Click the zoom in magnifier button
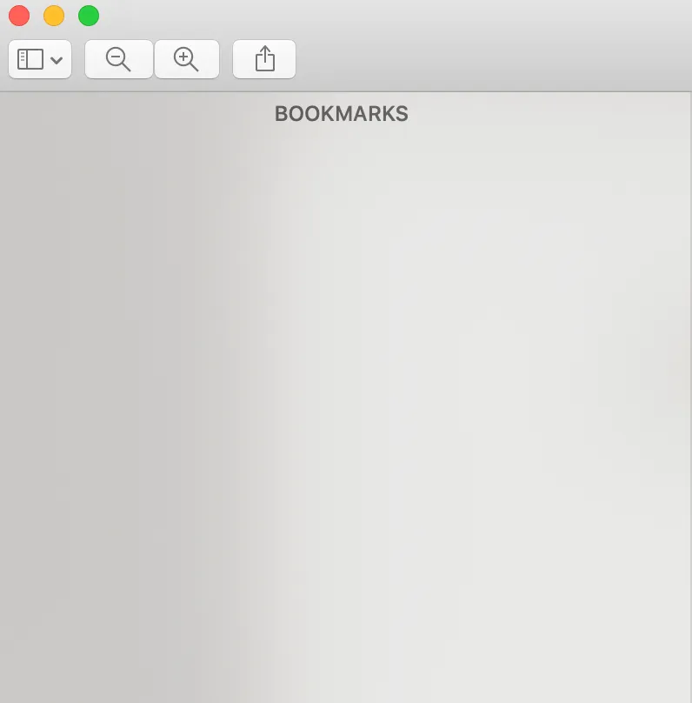The width and height of the screenshot is (692, 703). click(187, 59)
